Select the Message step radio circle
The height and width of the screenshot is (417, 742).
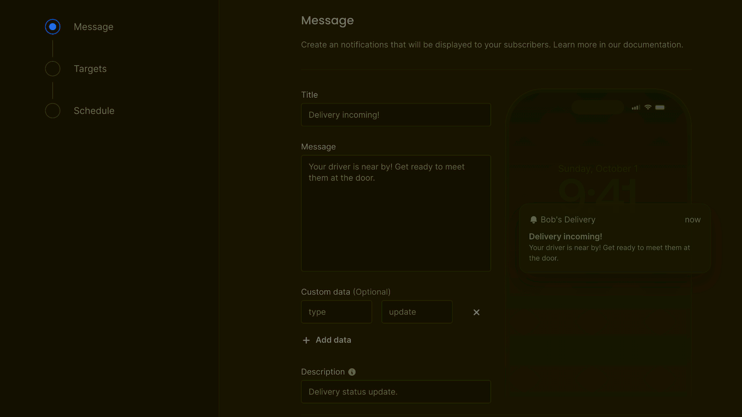[x=52, y=26]
